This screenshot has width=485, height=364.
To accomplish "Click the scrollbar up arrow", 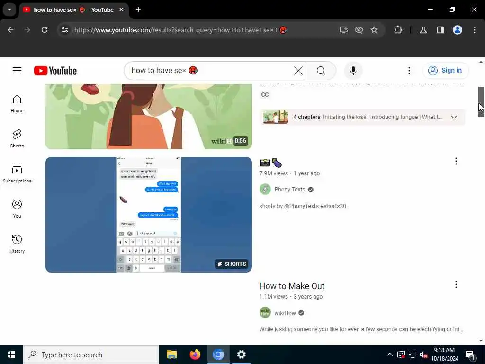I will [481, 62].
